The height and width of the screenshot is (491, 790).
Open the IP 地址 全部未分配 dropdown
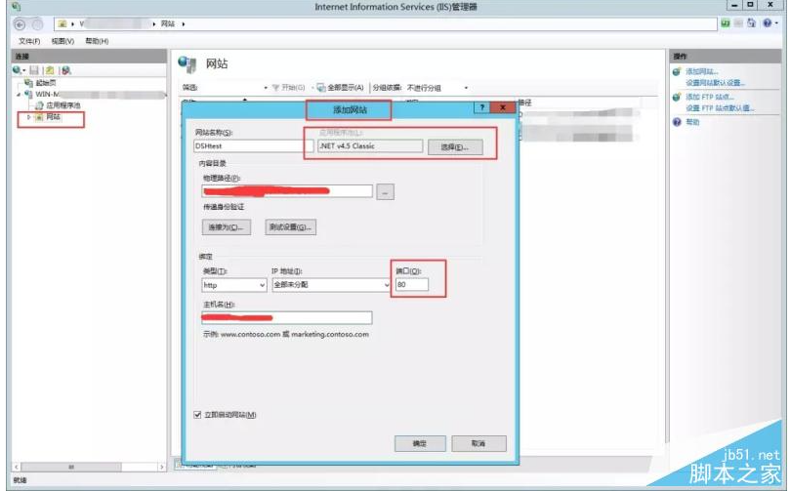pyautogui.click(x=331, y=285)
